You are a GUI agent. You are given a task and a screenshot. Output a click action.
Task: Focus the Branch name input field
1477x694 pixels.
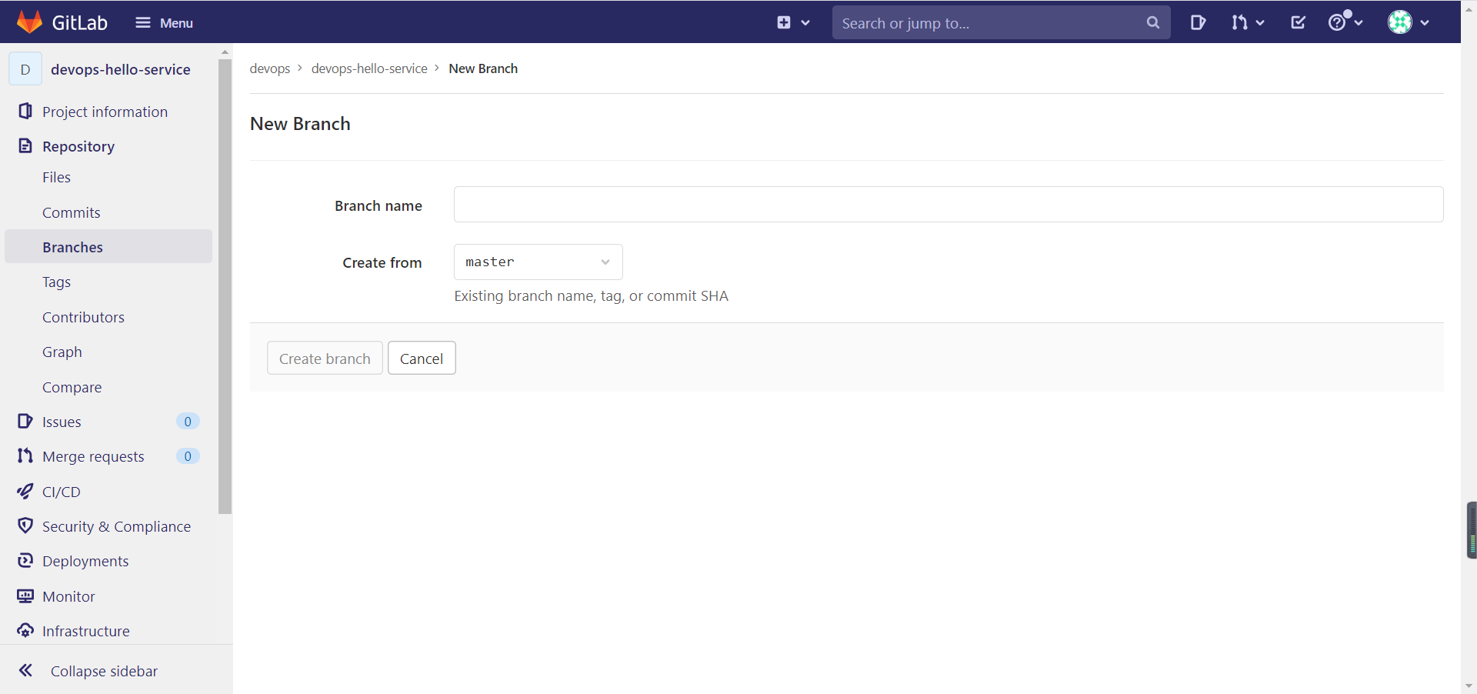(x=949, y=205)
